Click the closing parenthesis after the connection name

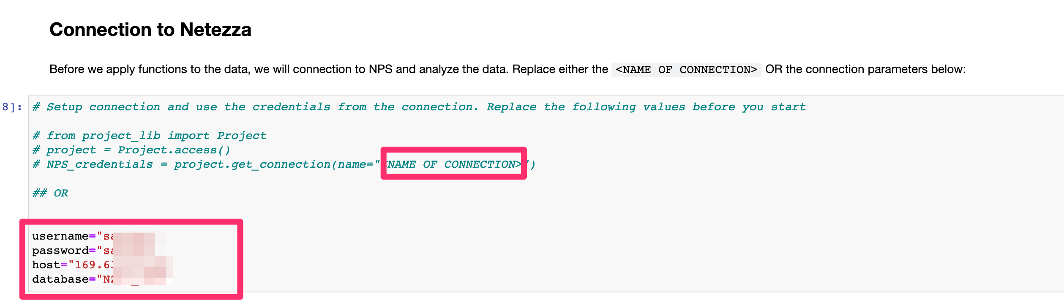533,164
